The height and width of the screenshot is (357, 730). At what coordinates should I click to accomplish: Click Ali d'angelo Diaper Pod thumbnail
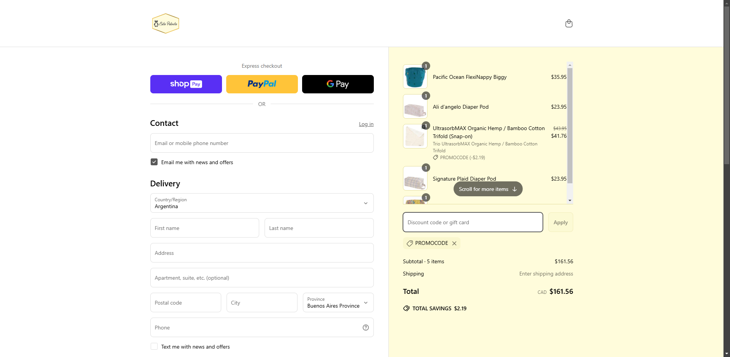tap(415, 106)
